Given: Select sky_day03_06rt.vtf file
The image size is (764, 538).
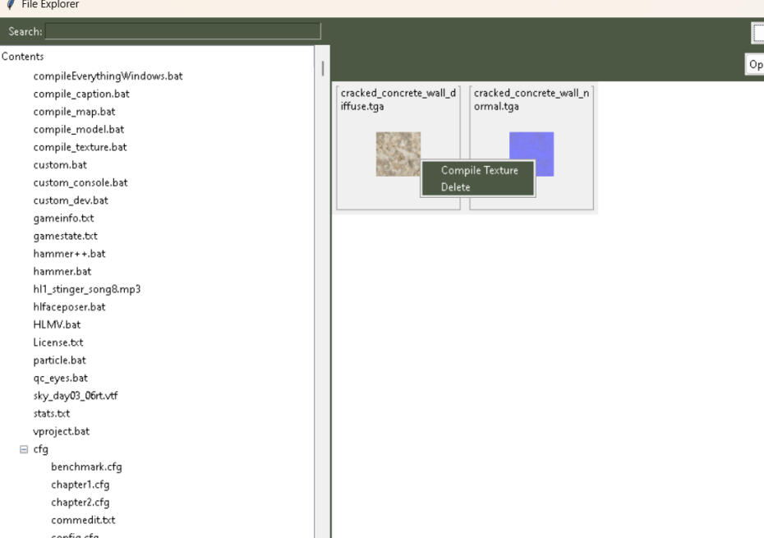Looking at the screenshot, I should 75,396.
